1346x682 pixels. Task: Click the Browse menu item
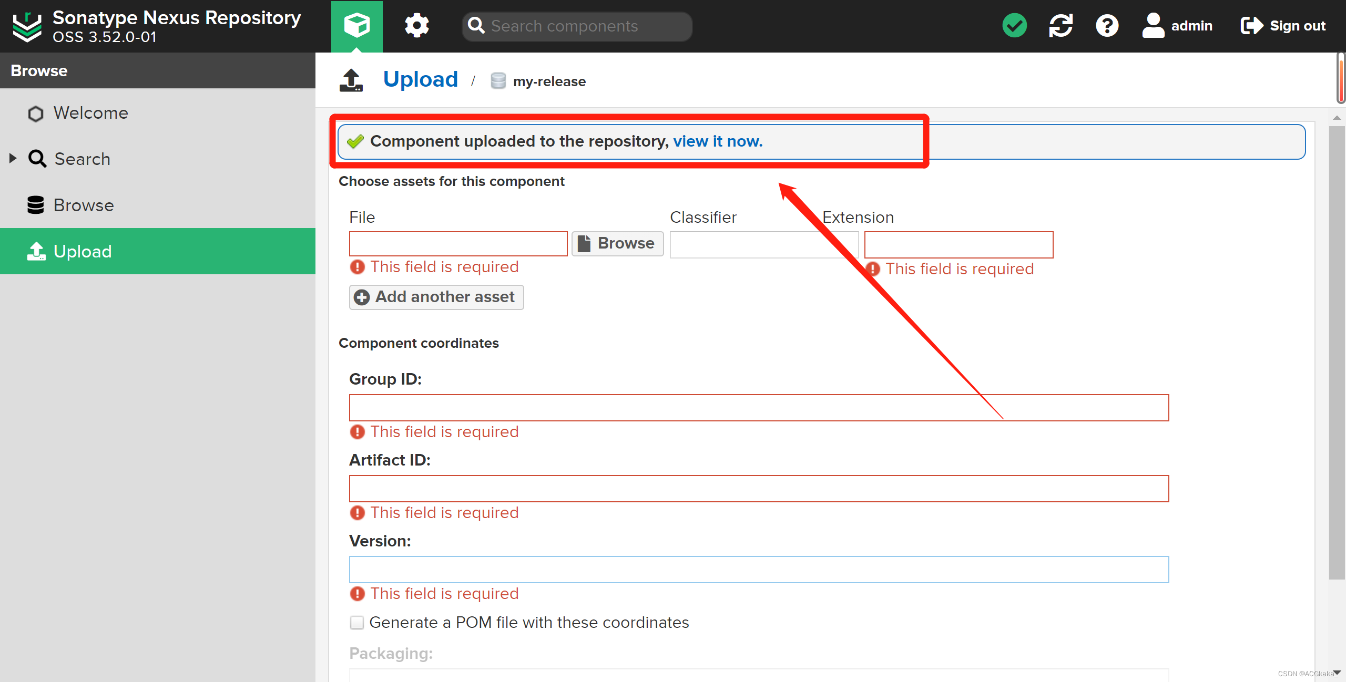(85, 204)
